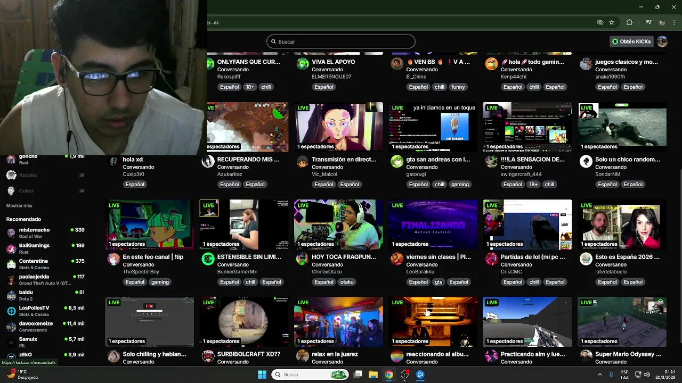682x383 pixels.
Task: Open the Kick user avatar menu
Action: point(662,41)
